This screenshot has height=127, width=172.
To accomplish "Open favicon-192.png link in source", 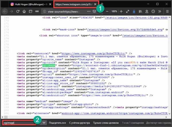I will [136, 18].
